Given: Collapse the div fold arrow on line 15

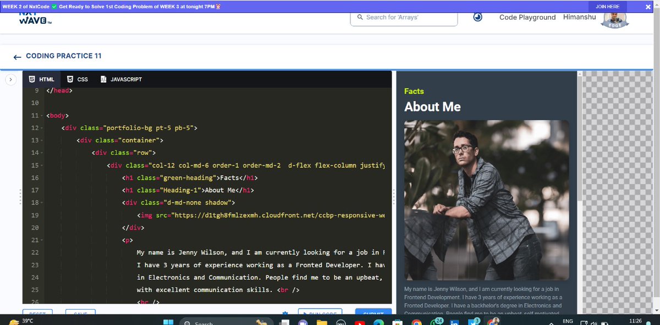Looking at the screenshot, I should point(42,165).
